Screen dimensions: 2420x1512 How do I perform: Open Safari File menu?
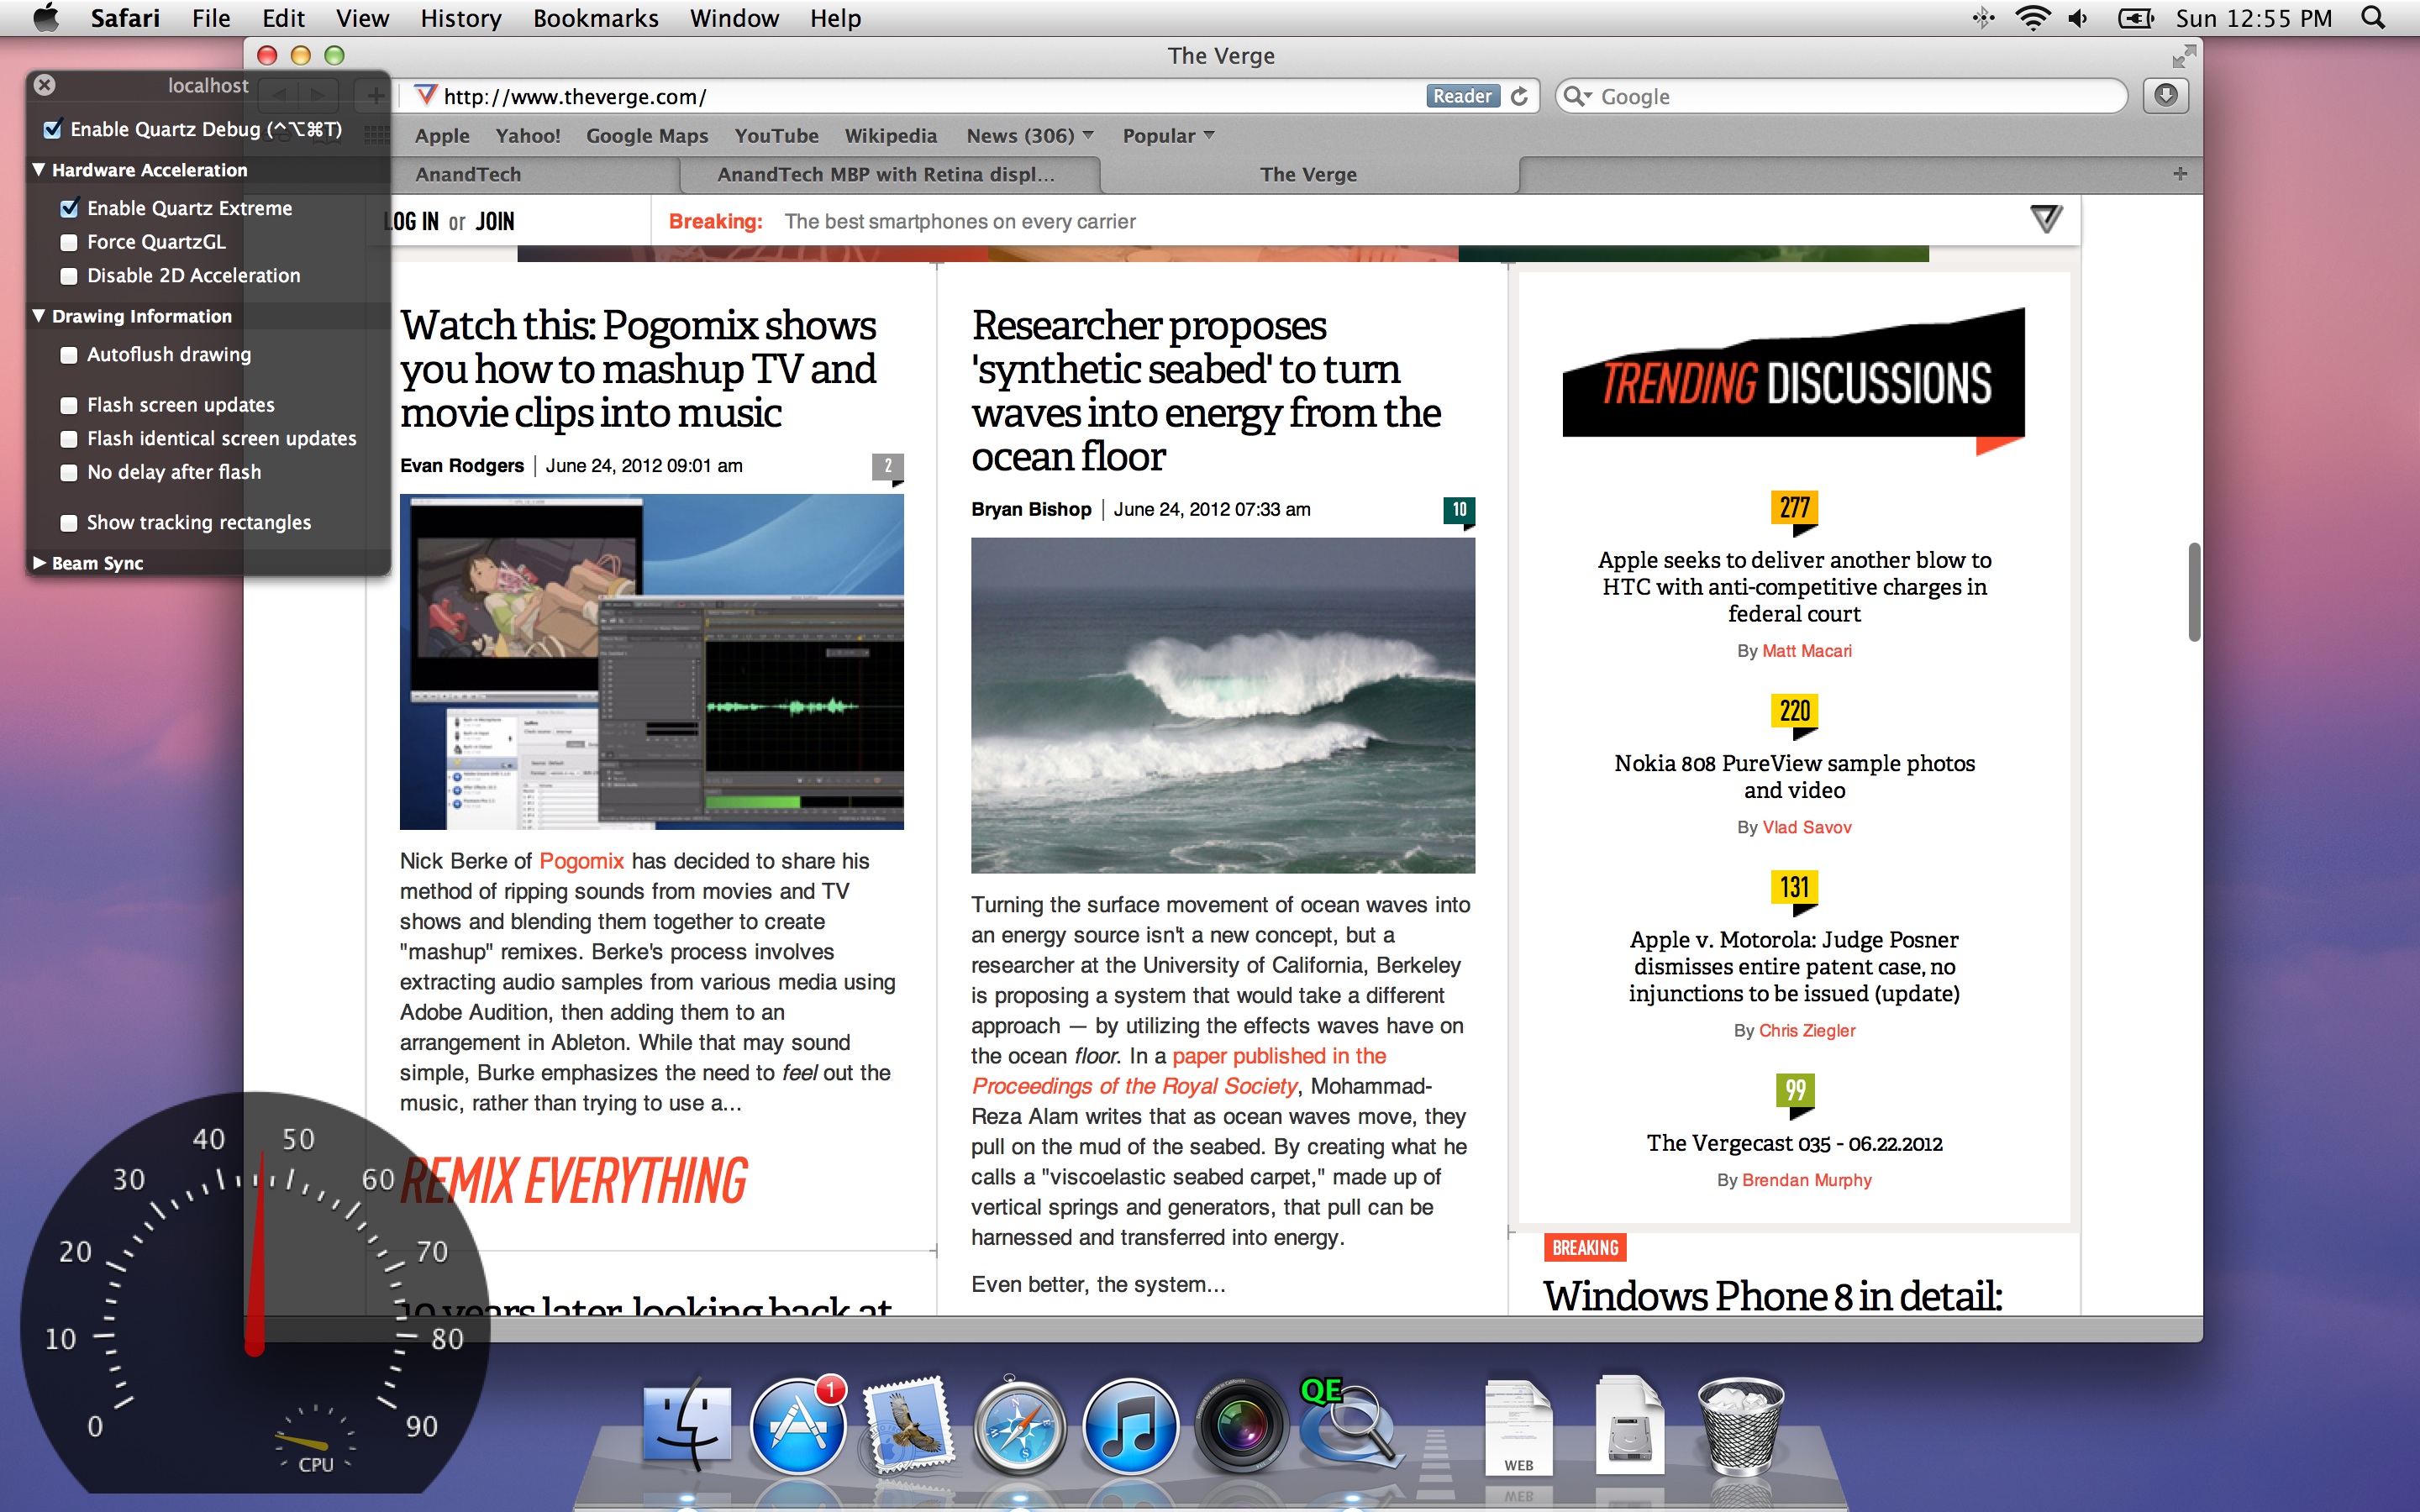pyautogui.click(x=211, y=18)
